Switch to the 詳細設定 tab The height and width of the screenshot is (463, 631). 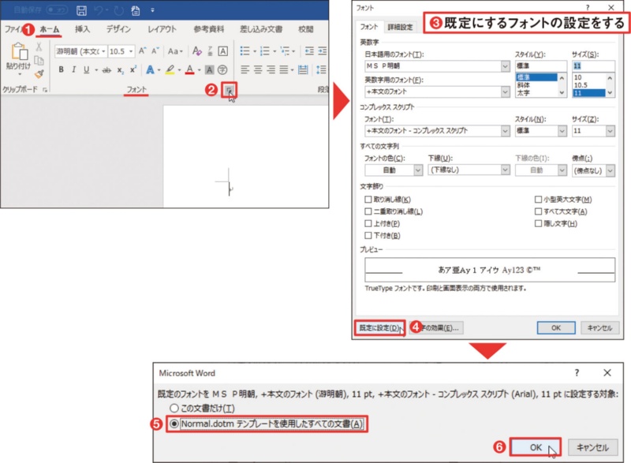(399, 27)
